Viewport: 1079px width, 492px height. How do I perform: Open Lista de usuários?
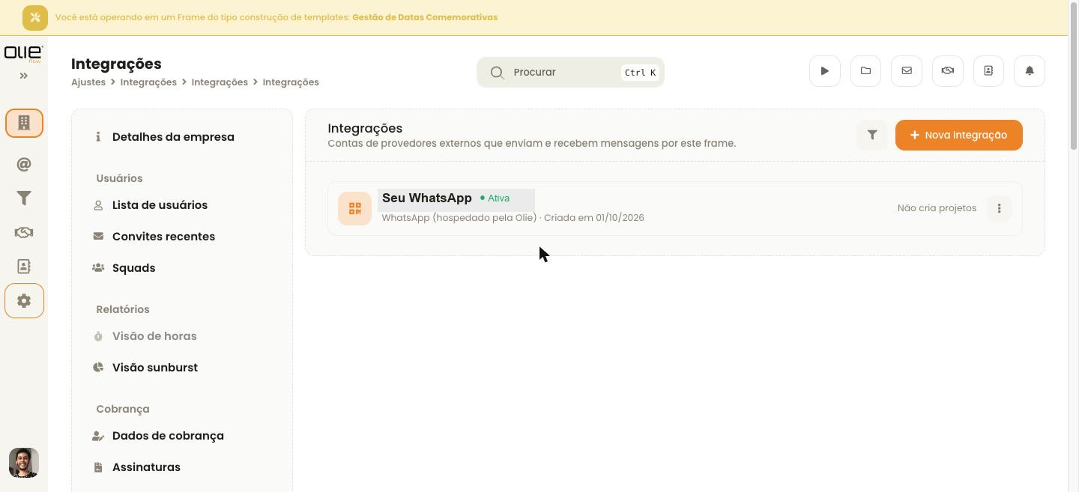pyautogui.click(x=160, y=205)
